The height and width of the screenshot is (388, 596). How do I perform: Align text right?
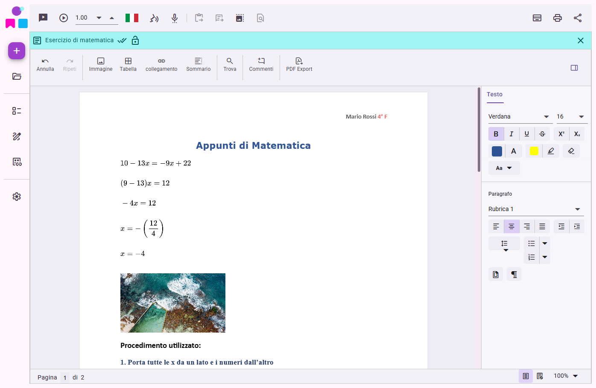(x=527, y=226)
